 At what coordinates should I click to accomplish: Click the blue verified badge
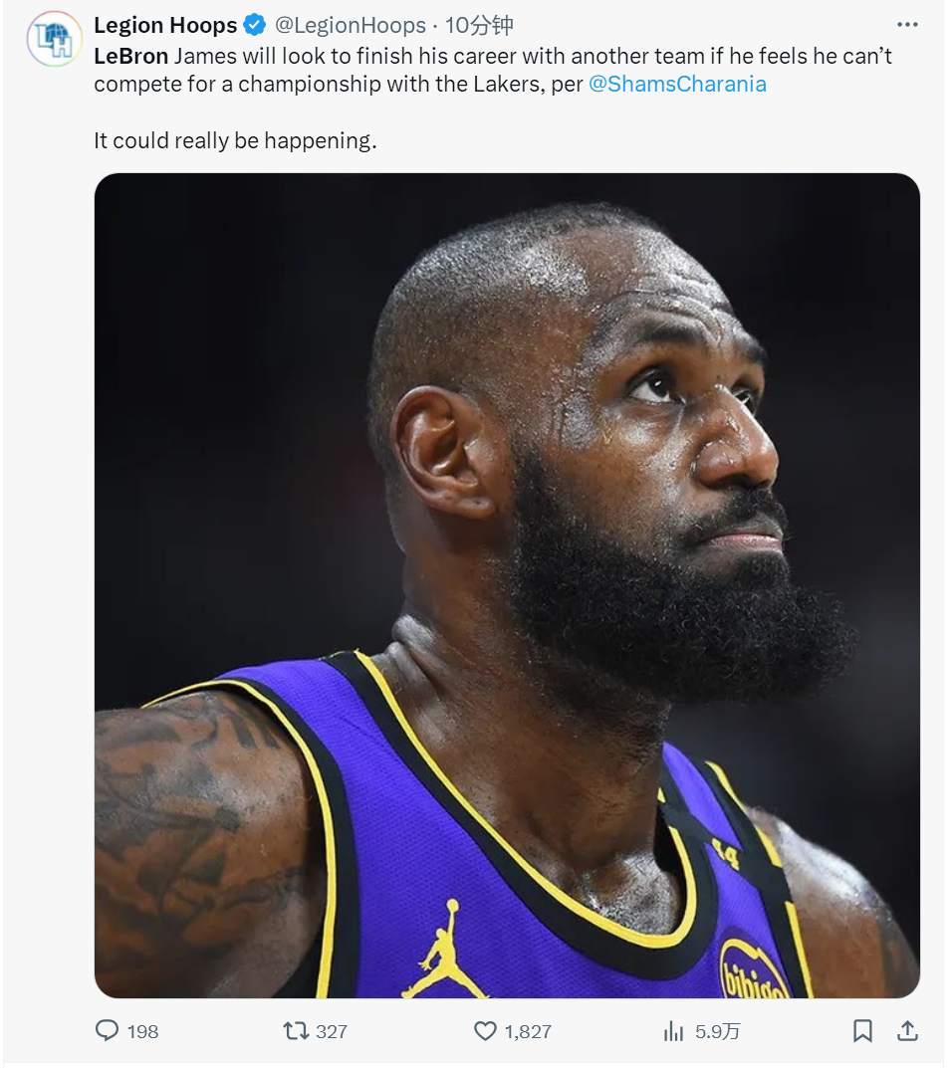tap(255, 25)
